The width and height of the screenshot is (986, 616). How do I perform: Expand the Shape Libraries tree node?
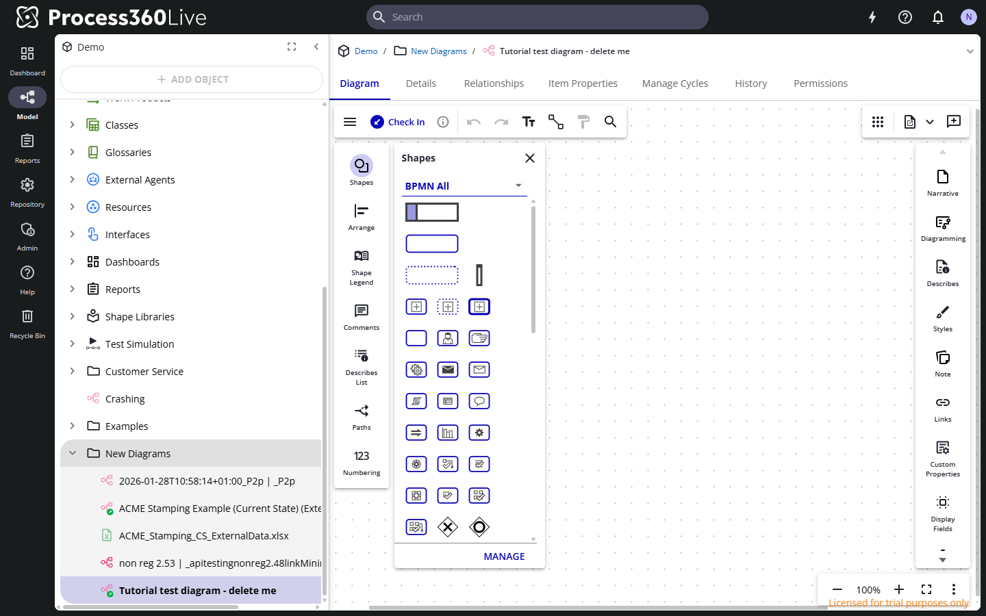[73, 316]
